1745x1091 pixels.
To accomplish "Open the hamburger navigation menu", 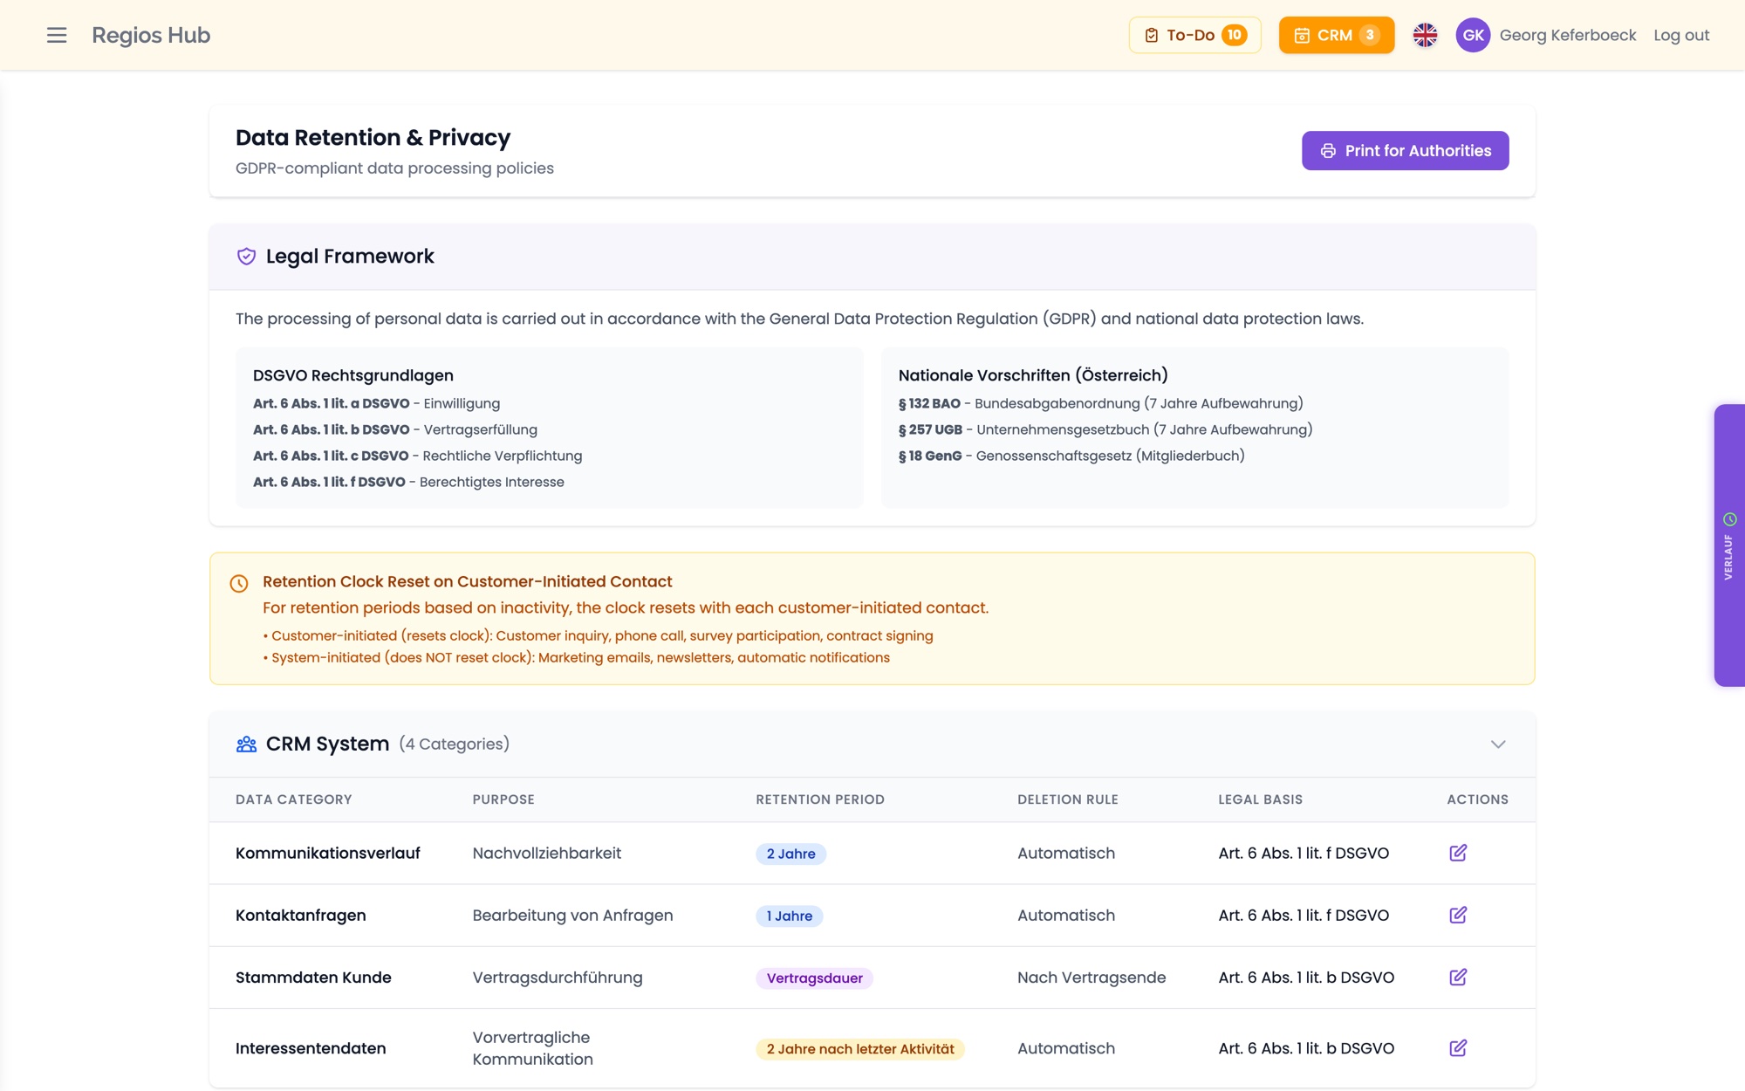I will [57, 35].
